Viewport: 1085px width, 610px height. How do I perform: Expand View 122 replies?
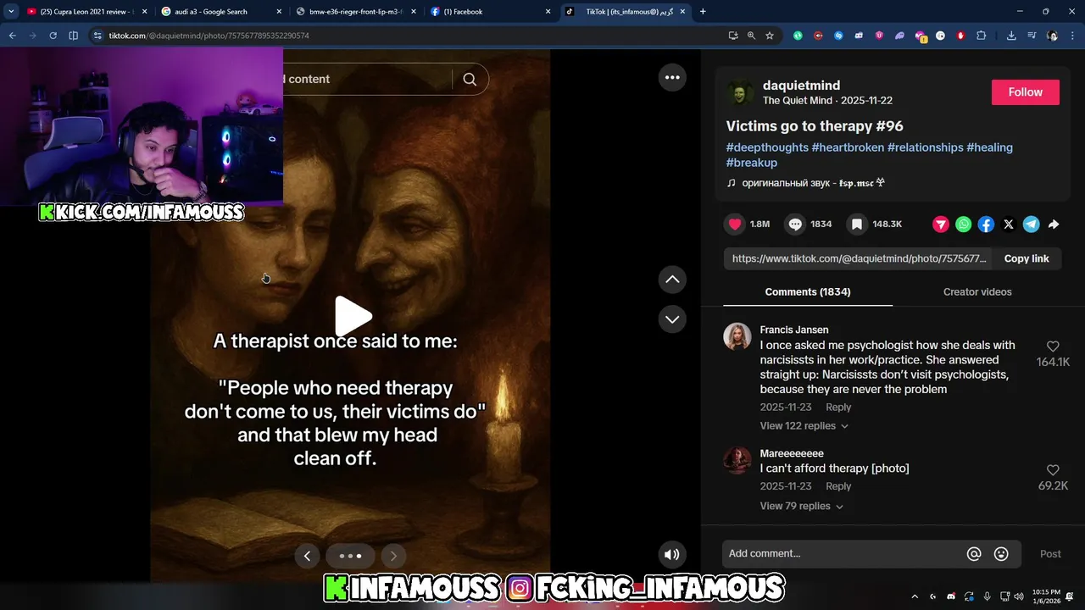point(804,426)
